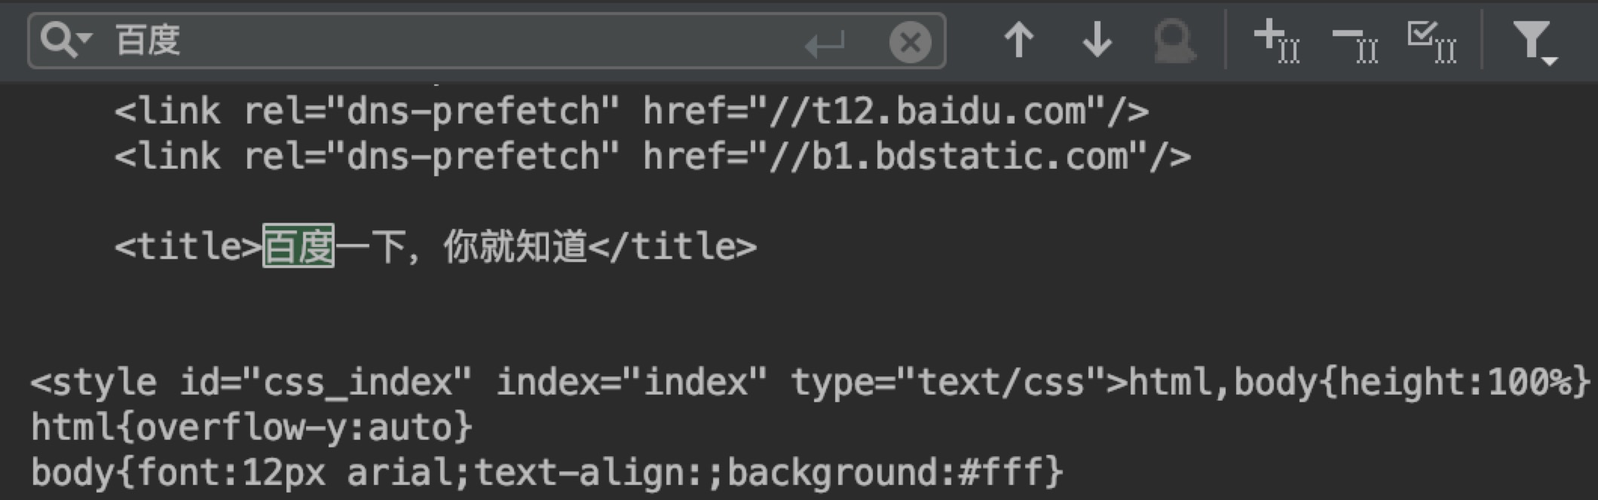The width and height of the screenshot is (1598, 500).
Task: Jump to next occurrence with down arrow
Action: coord(1097,41)
